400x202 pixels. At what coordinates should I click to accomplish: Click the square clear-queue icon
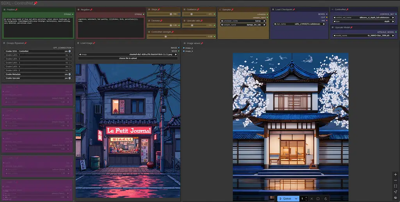point(318,198)
